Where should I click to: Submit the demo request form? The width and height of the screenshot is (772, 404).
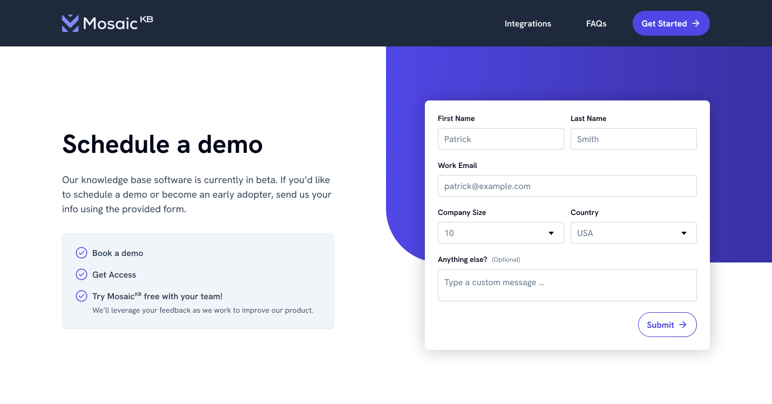tap(667, 325)
